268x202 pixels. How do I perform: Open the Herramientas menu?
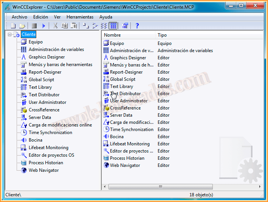(x=80, y=17)
